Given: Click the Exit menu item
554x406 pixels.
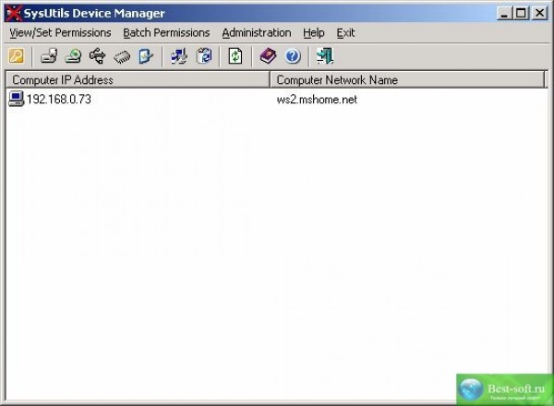Looking at the screenshot, I should pos(345,33).
